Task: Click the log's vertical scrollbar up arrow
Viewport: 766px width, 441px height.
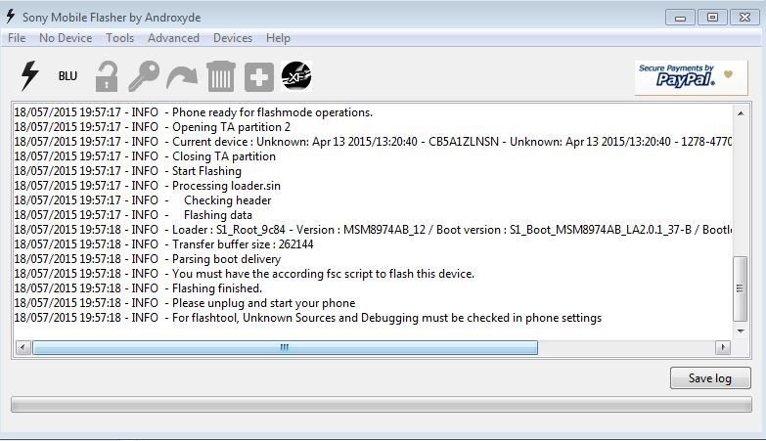Action: tap(741, 113)
